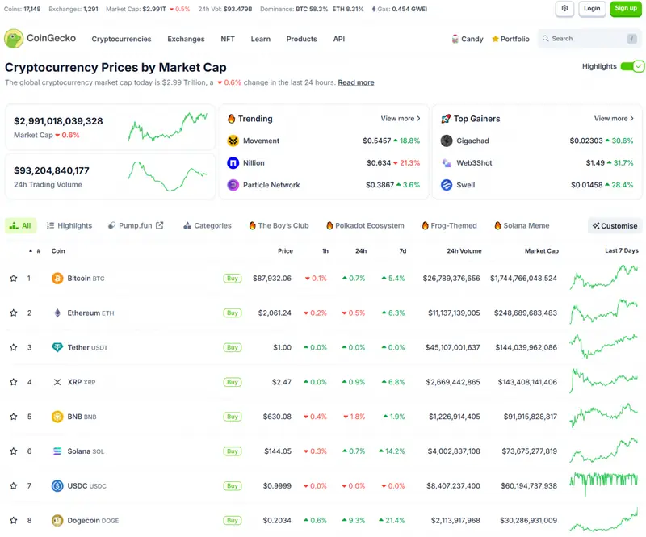Open the NFT nav menu

coord(228,39)
